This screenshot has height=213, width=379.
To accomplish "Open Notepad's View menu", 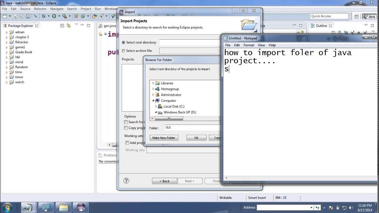I will tap(261, 45).
